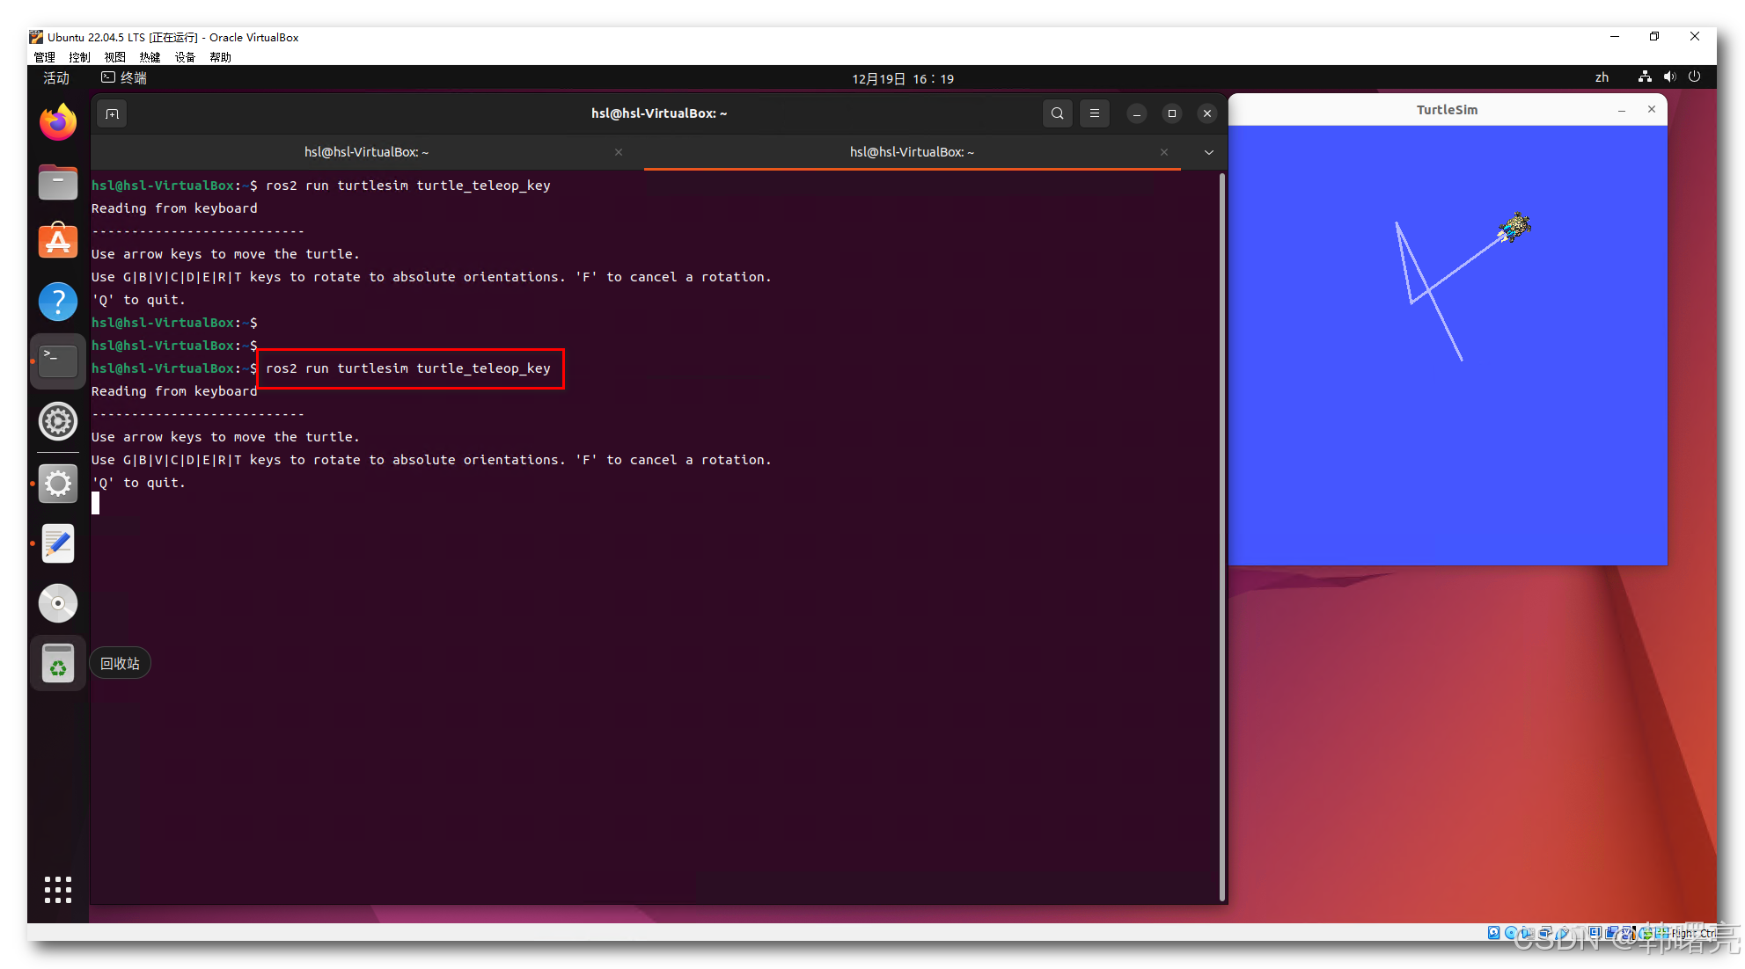Image resolution: width=1745 pixels, height=969 pixels.
Task: Open the VirtualBox 视图 menu
Action: 114,57
